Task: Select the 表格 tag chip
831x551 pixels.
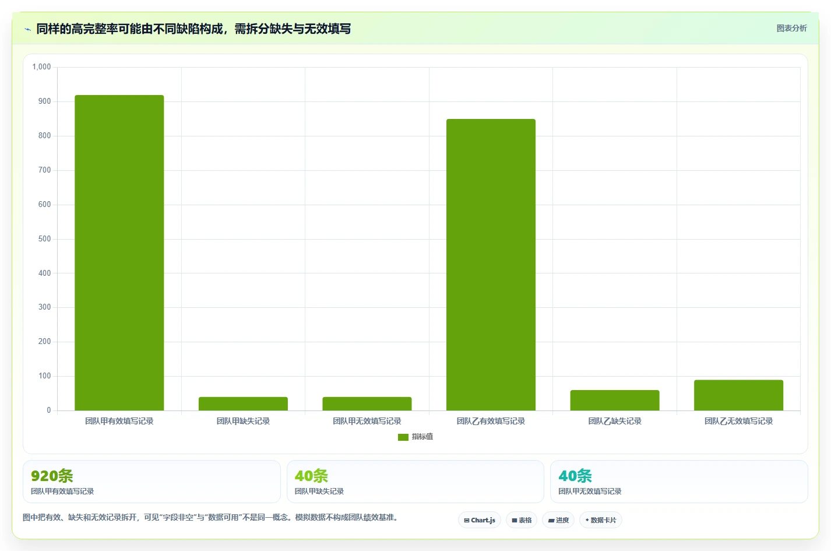Action: (x=522, y=520)
